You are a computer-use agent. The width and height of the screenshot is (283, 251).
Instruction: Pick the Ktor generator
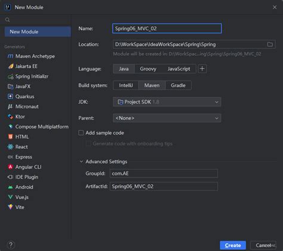[16, 117]
